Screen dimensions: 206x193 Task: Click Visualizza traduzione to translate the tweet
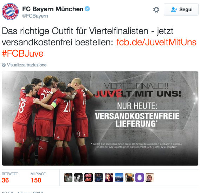(x=27, y=65)
